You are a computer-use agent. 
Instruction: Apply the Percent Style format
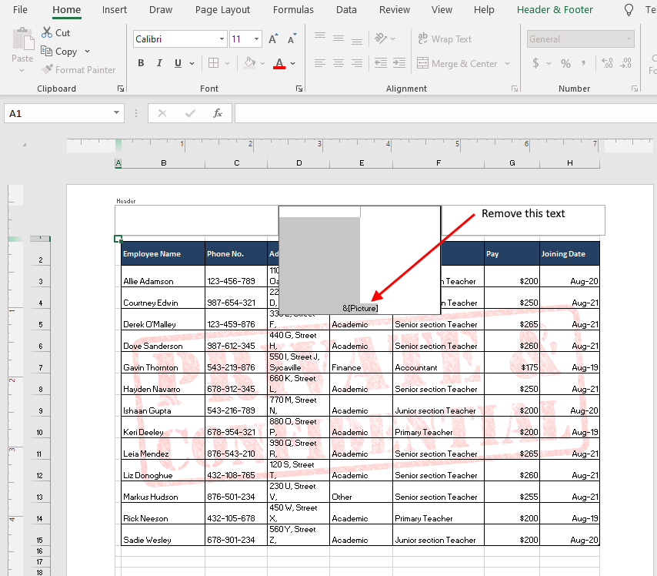coord(565,63)
